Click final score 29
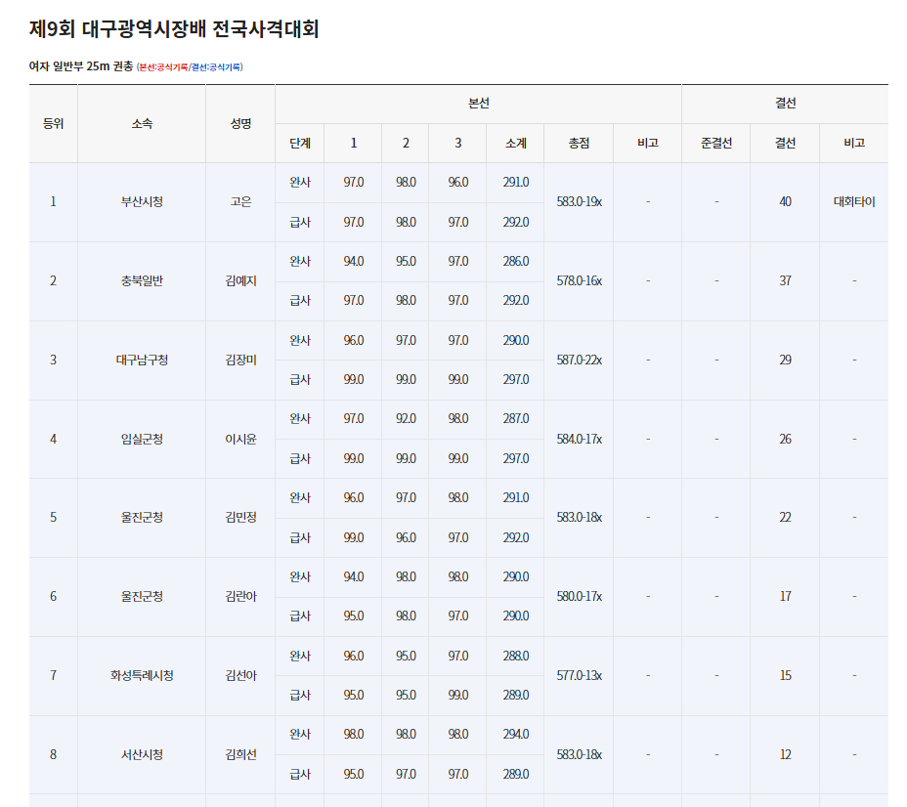 point(785,361)
